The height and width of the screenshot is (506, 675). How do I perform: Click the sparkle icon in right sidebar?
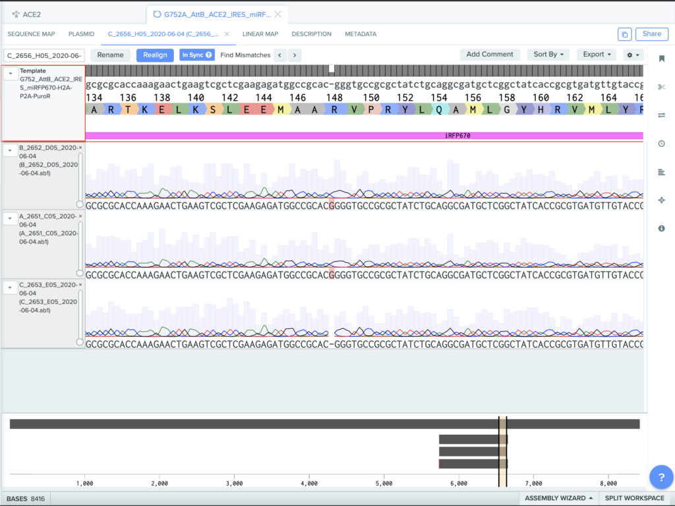pyautogui.click(x=662, y=200)
